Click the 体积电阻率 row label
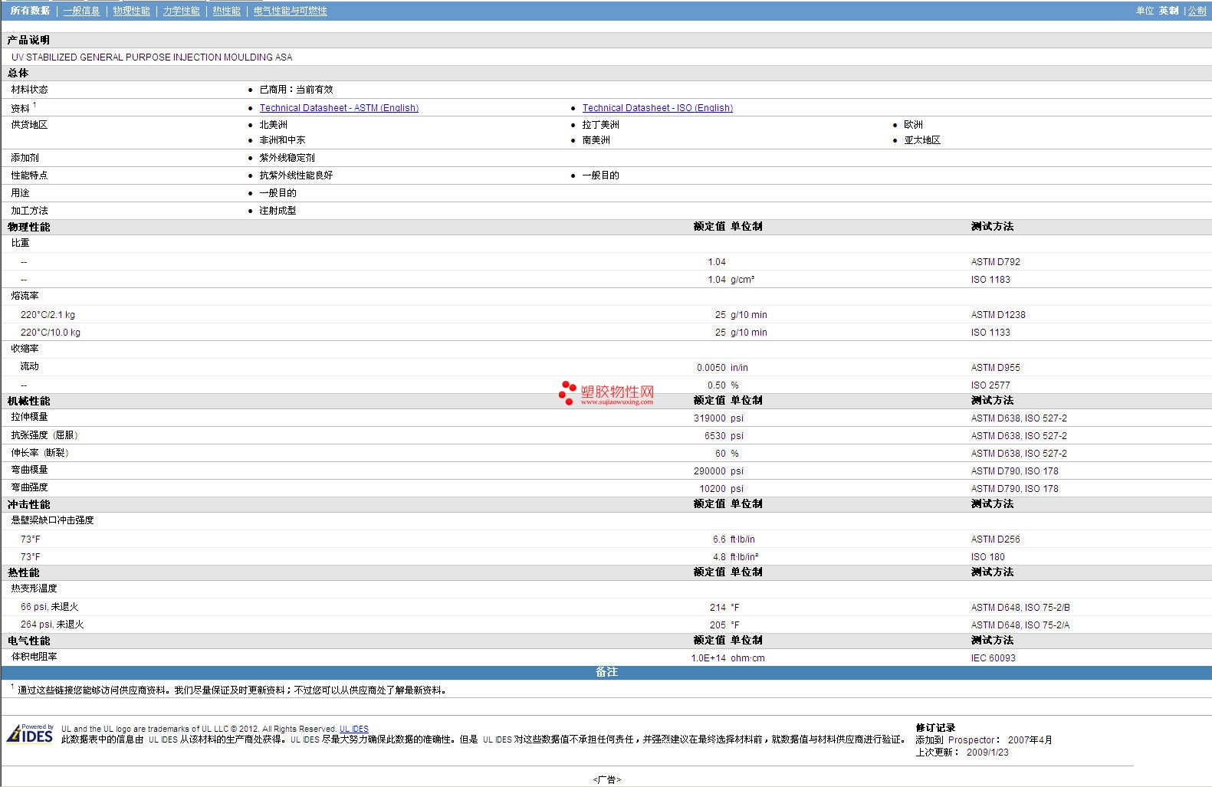 pos(34,657)
